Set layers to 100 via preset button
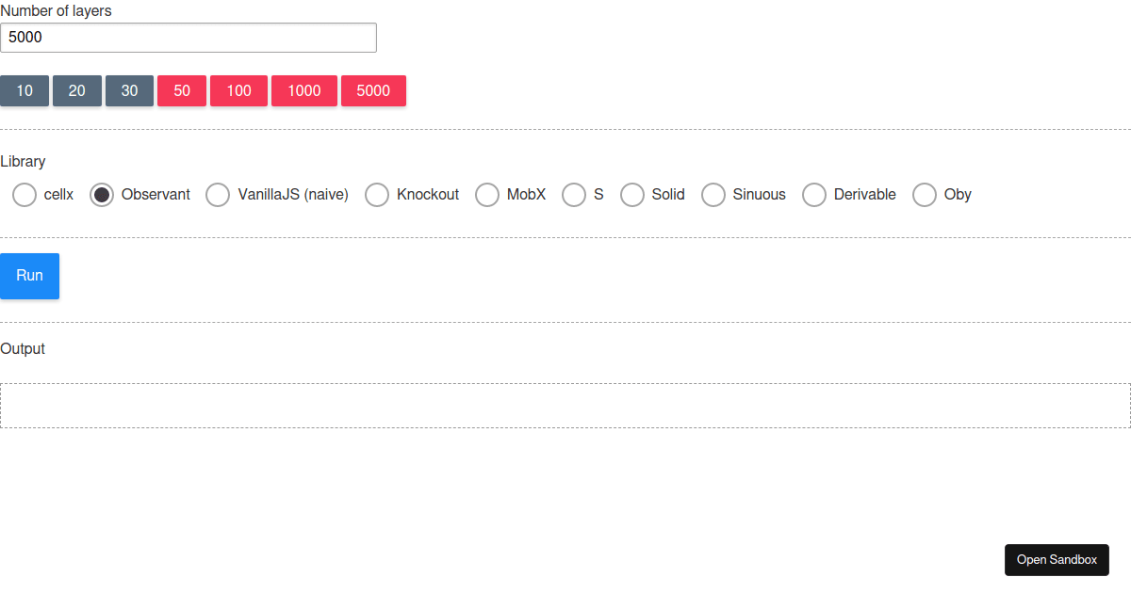1131x593 pixels. [x=238, y=90]
